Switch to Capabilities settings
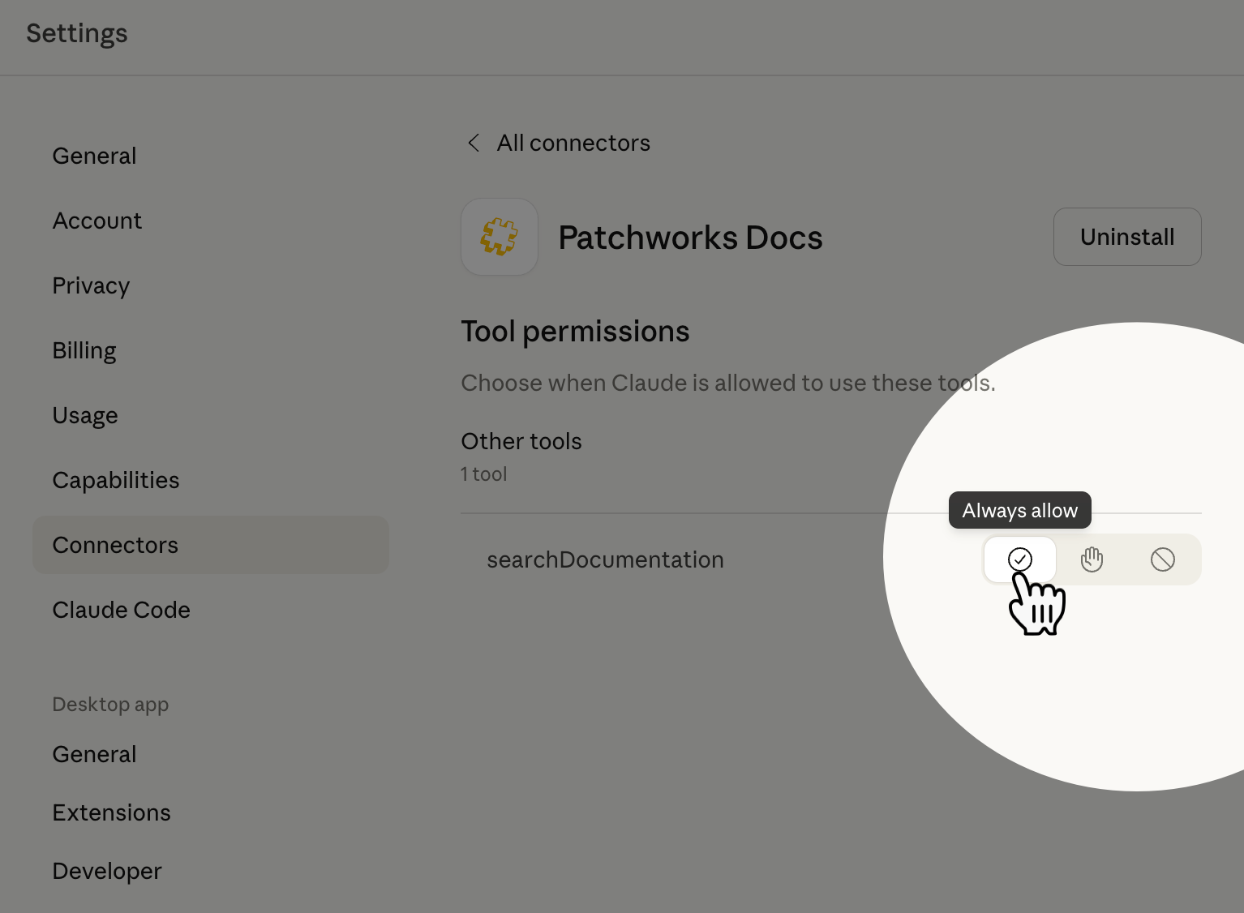Screen dimensions: 1244x913 pos(116,480)
